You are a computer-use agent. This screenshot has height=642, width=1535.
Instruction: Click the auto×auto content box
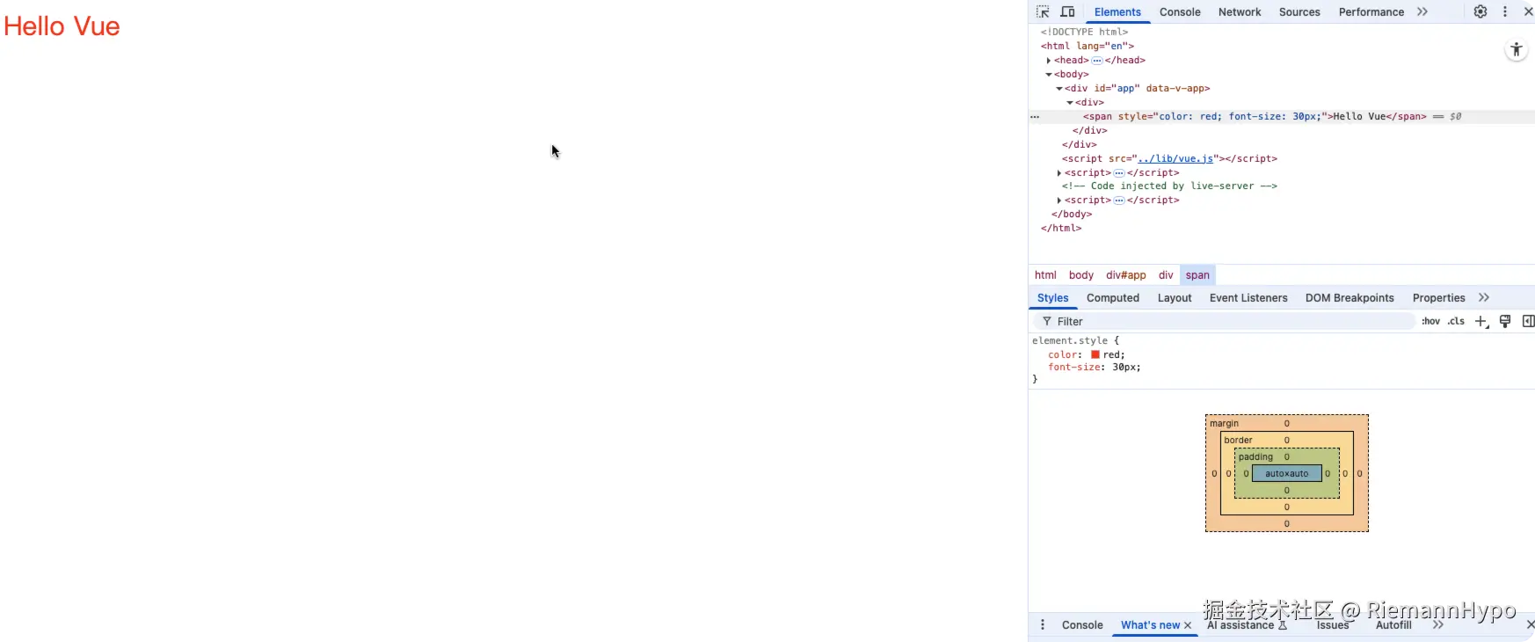[x=1286, y=473]
